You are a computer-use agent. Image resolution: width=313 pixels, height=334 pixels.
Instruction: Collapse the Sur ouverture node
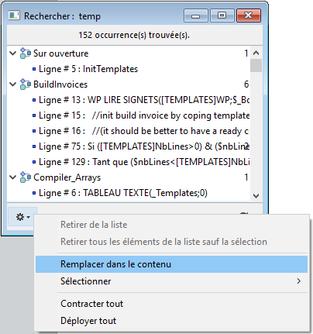12,53
